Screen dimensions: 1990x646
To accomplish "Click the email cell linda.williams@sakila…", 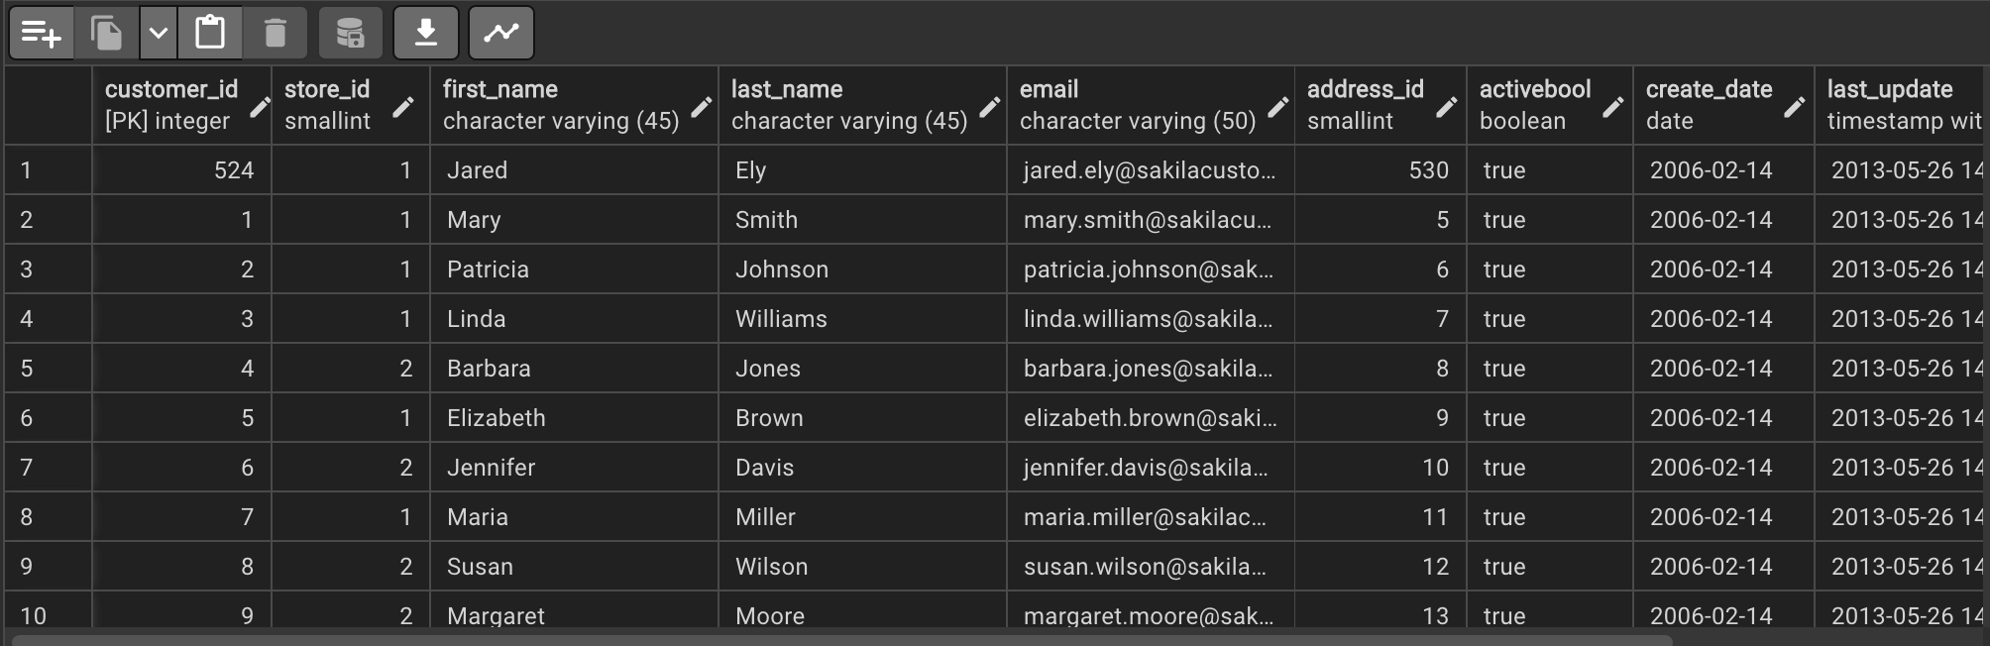I will [x=1151, y=319].
